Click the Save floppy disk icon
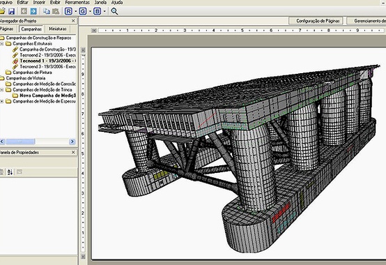 pyautogui.click(x=11, y=11)
